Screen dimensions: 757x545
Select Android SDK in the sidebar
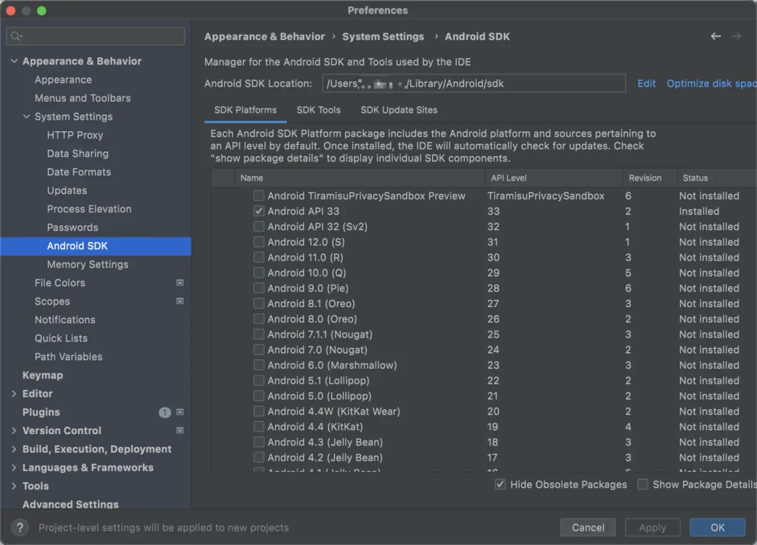point(96,246)
